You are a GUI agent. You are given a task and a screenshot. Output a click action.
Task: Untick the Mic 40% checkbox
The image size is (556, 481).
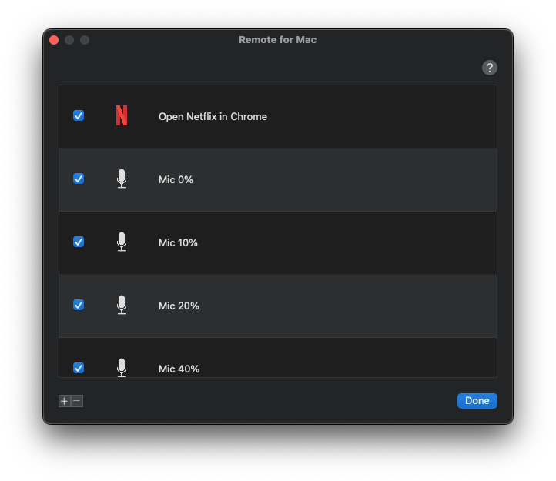coord(79,368)
